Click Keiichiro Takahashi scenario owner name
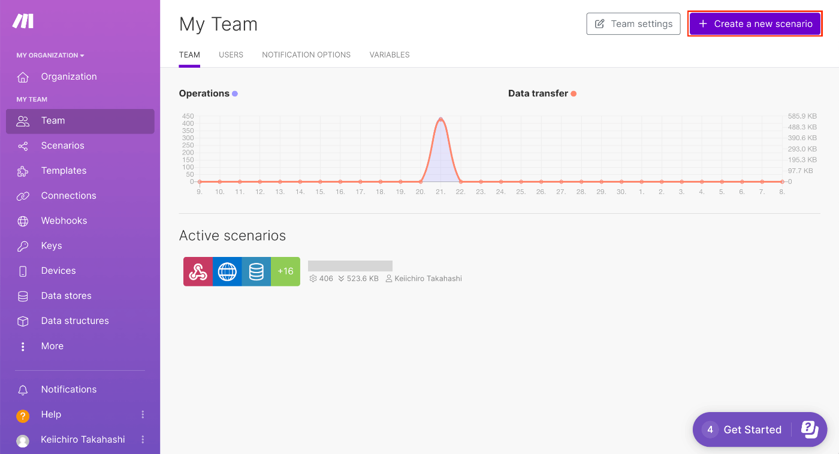 pyautogui.click(x=428, y=279)
